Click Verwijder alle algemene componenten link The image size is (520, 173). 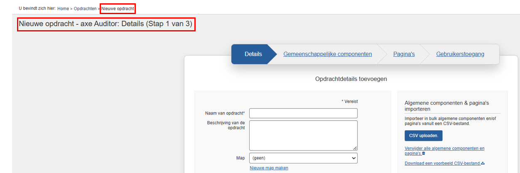click(444, 149)
